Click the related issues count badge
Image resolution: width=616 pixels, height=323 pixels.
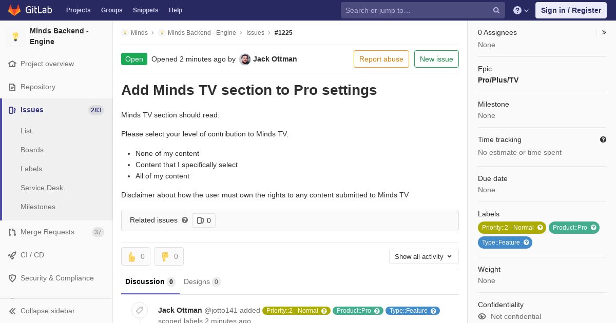(204, 220)
